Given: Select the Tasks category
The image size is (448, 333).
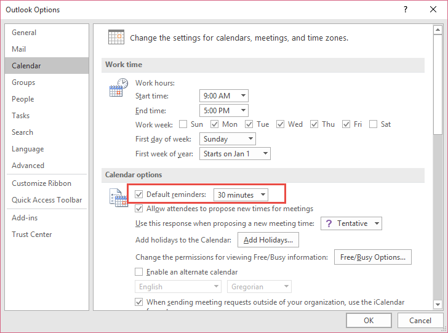Looking at the screenshot, I should (x=47, y=116).
